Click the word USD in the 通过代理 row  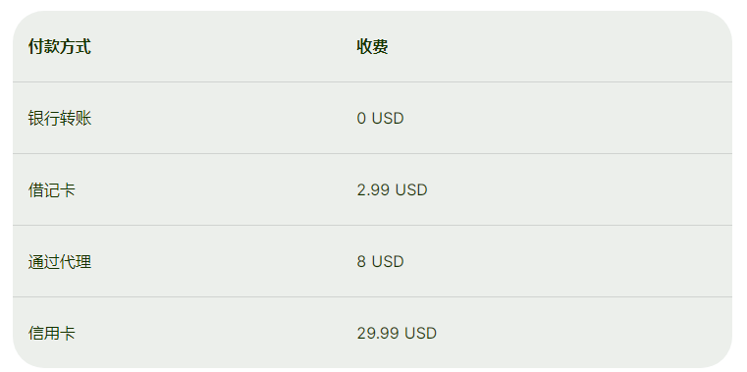388,261
